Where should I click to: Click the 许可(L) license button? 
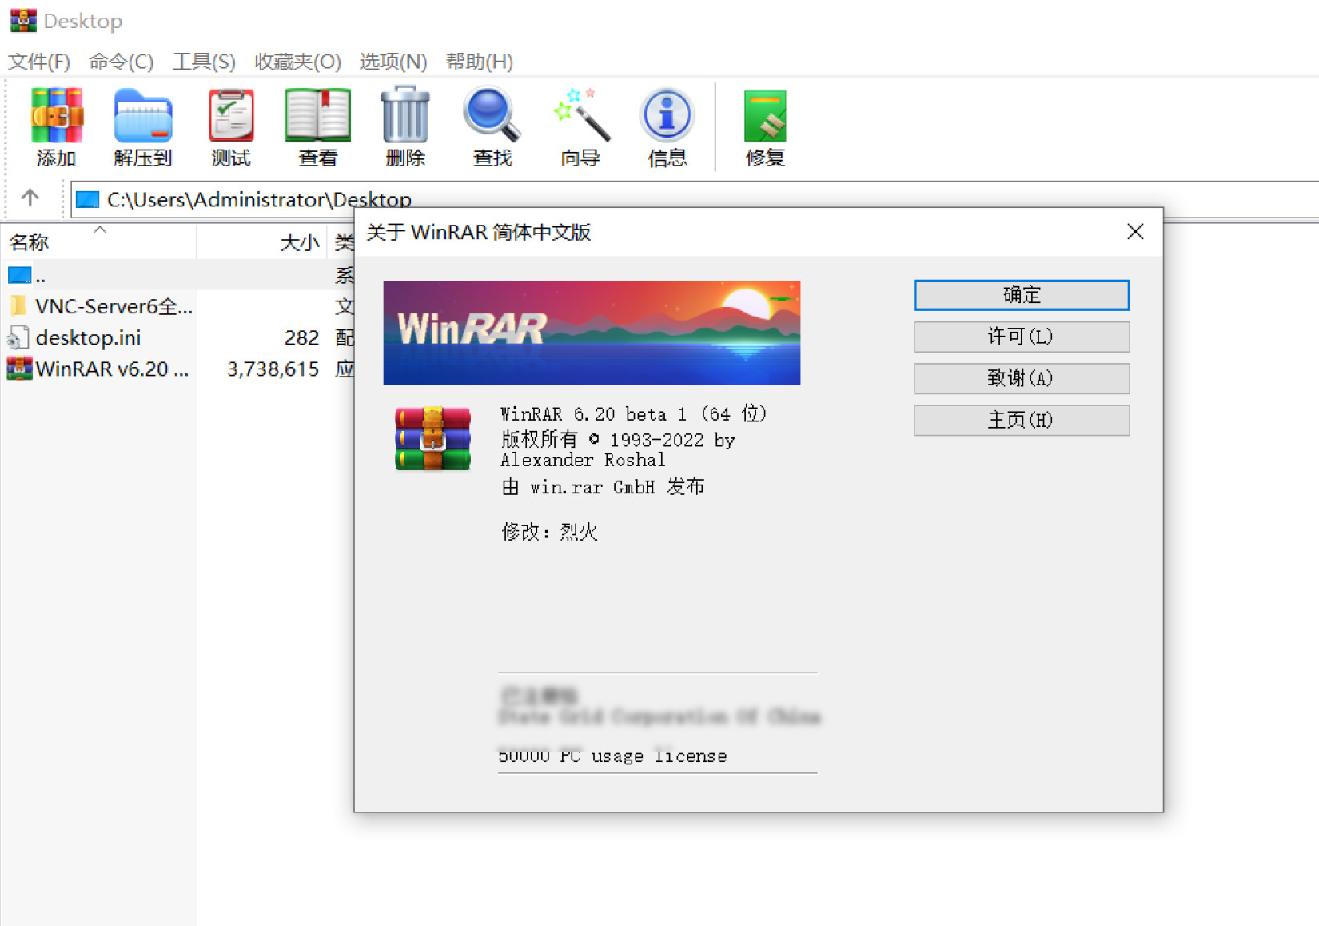(x=1022, y=337)
